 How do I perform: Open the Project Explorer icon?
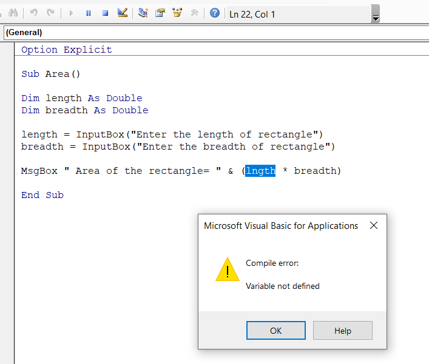coord(143,13)
